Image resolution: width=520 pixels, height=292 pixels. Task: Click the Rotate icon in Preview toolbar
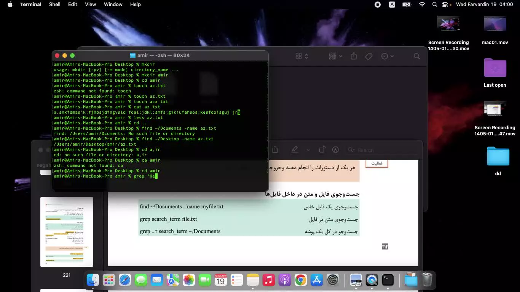coord(322,150)
